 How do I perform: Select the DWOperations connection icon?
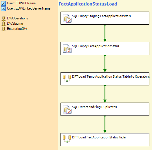pos(3,19)
